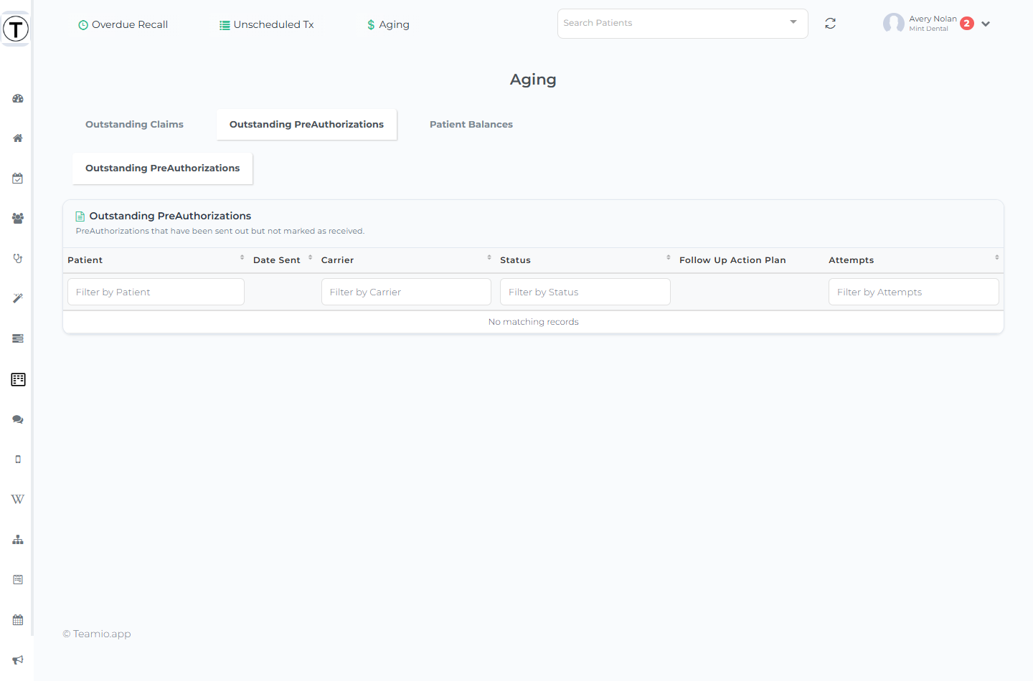Focus the Filter by Status field
The height and width of the screenshot is (681, 1033).
[x=585, y=292]
